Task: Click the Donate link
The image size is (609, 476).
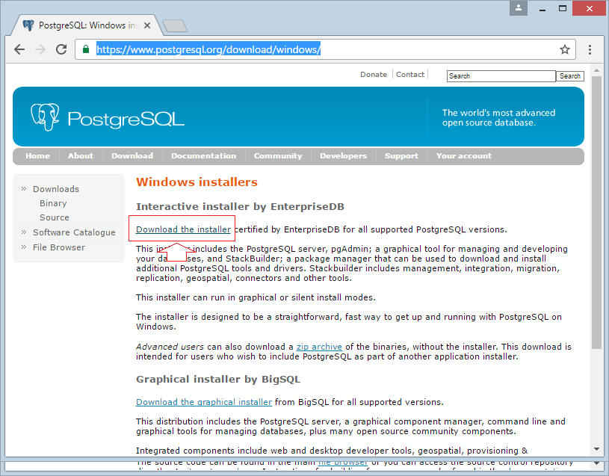Action: pyautogui.click(x=373, y=75)
